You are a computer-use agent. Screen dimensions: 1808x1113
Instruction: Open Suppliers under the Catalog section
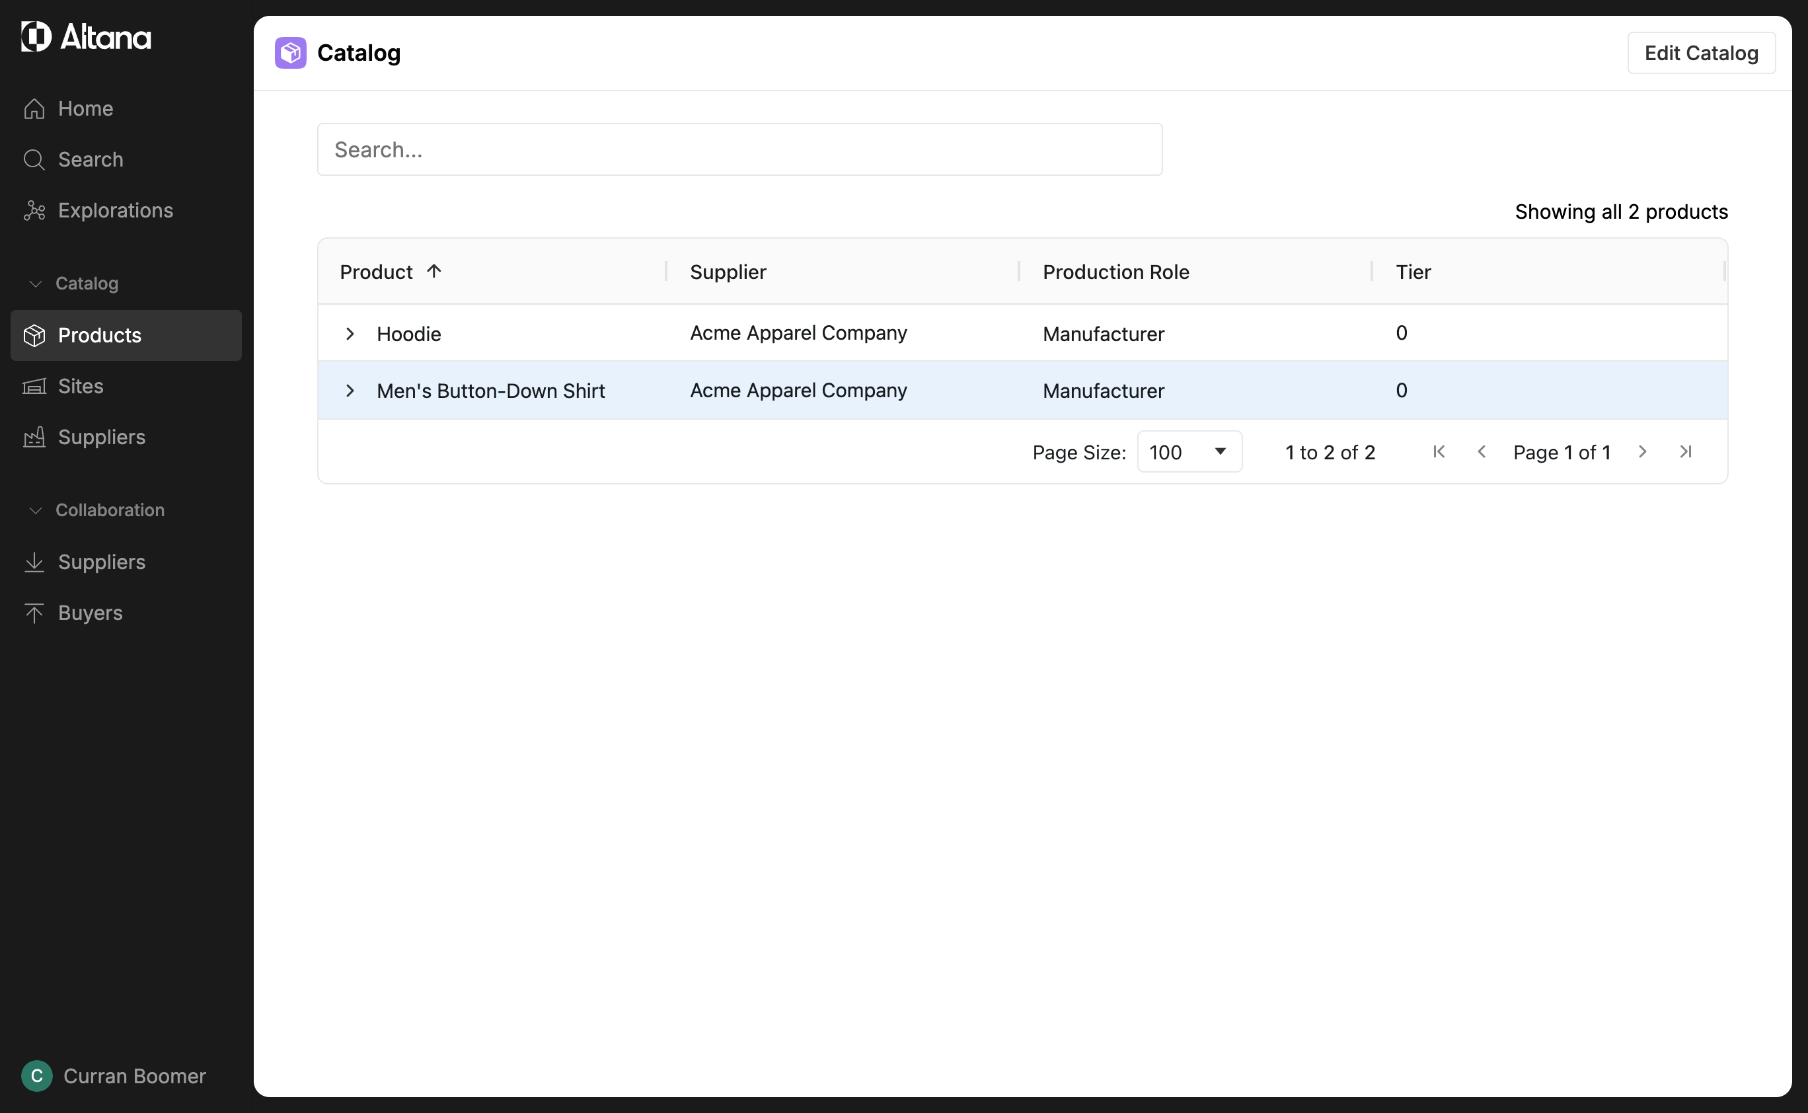click(x=102, y=438)
